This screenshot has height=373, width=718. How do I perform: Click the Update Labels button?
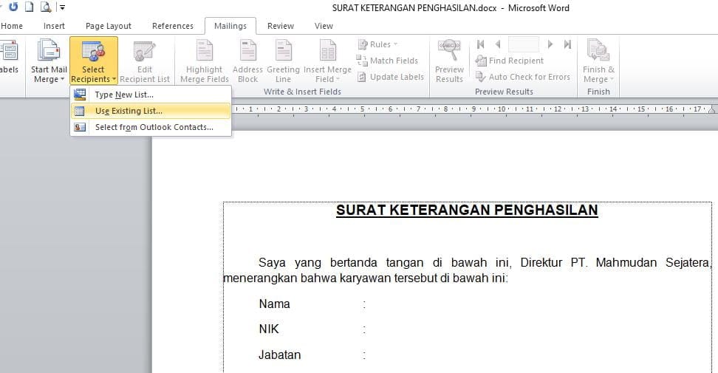(391, 77)
